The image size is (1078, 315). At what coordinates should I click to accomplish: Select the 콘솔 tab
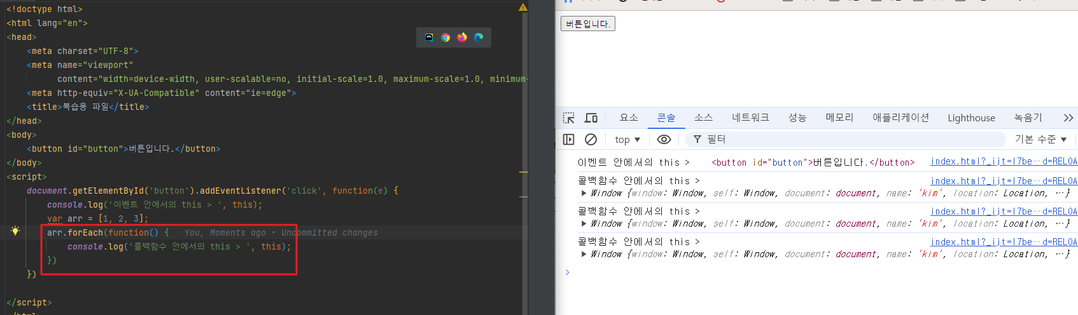coord(666,117)
